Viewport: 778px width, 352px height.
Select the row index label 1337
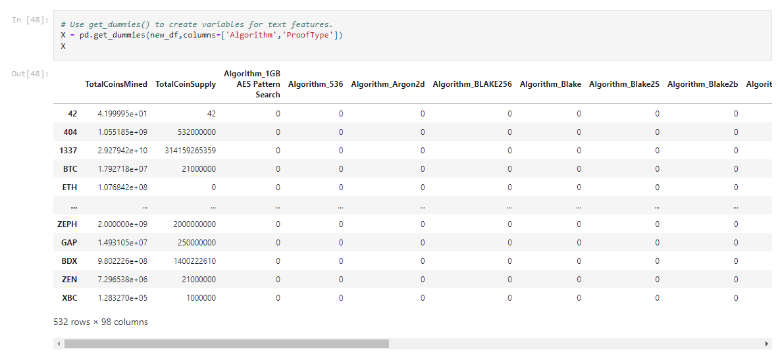click(68, 151)
